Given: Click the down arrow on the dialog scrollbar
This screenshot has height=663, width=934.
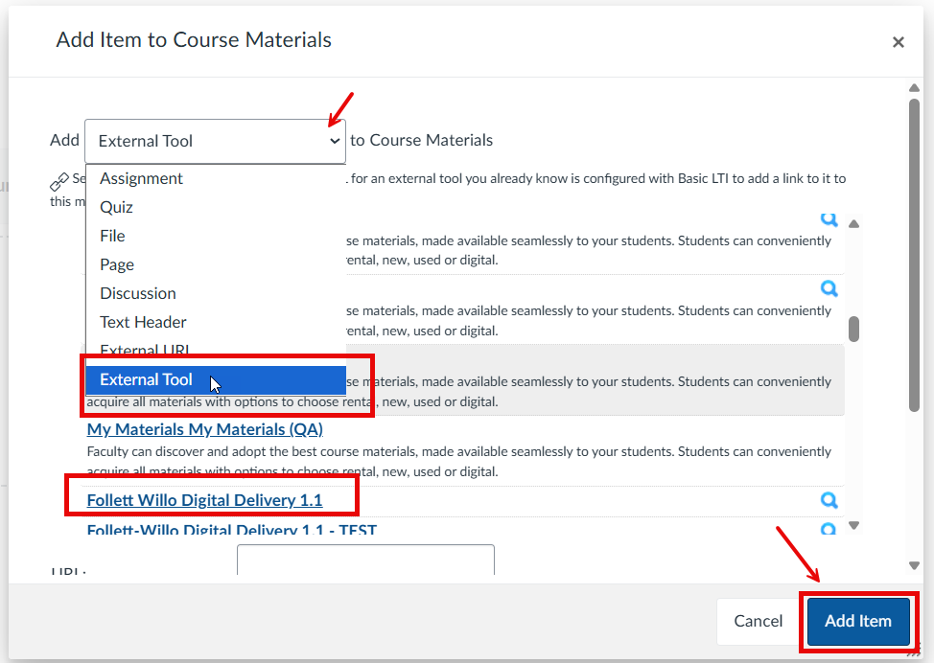Looking at the screenshot, I should 915,563.
